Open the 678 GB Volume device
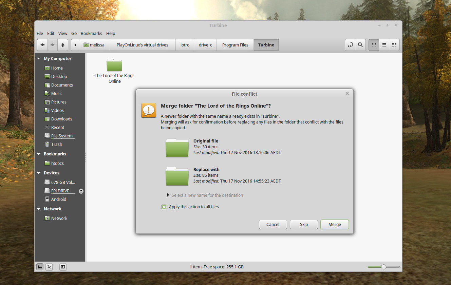 tap(60, 182)
